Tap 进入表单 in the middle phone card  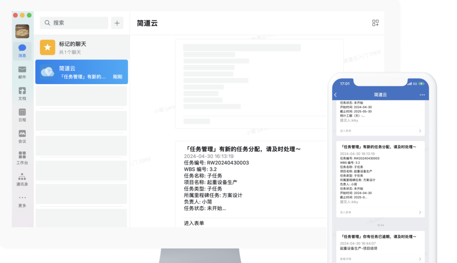pos(345,212)
